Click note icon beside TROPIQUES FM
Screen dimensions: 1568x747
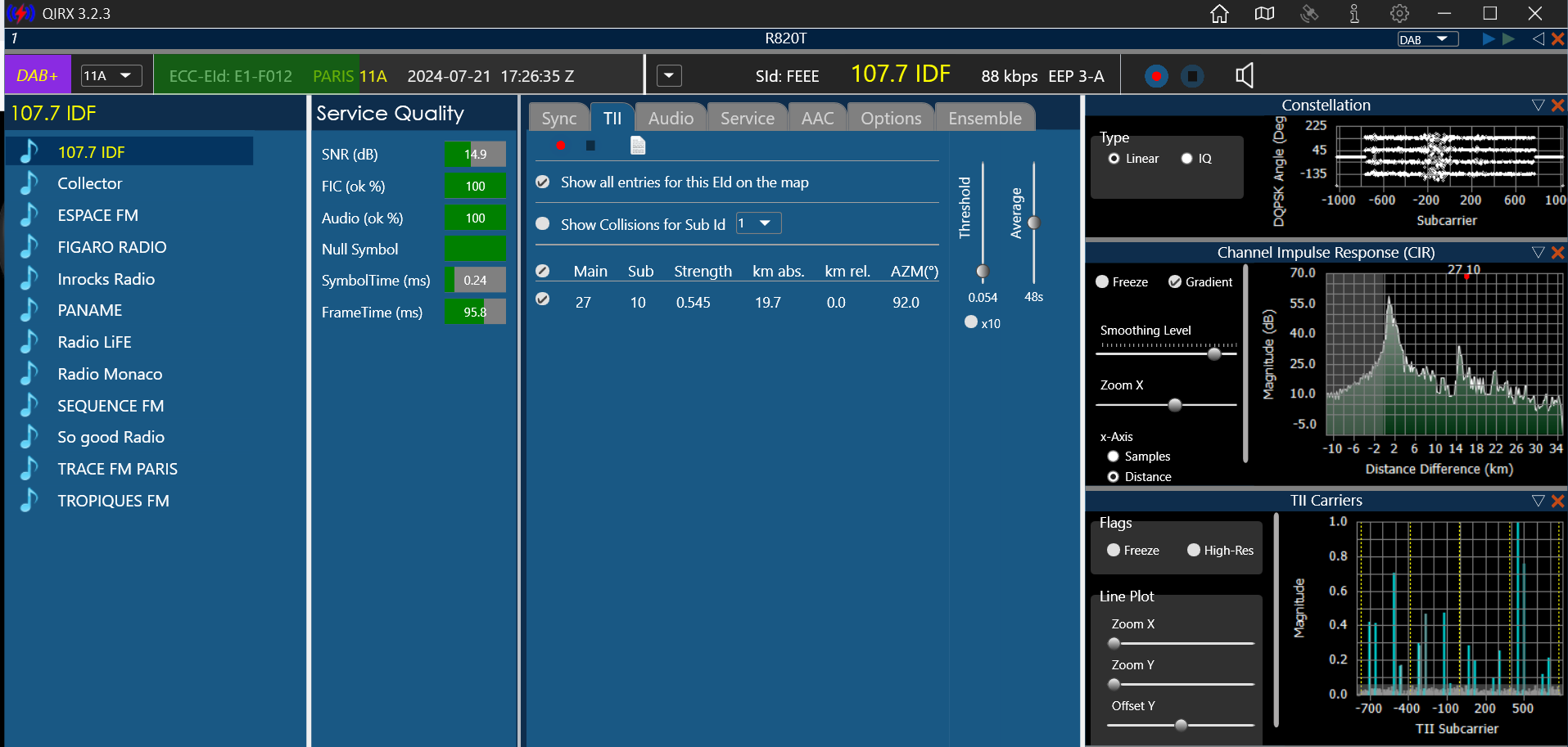point(29,501)
